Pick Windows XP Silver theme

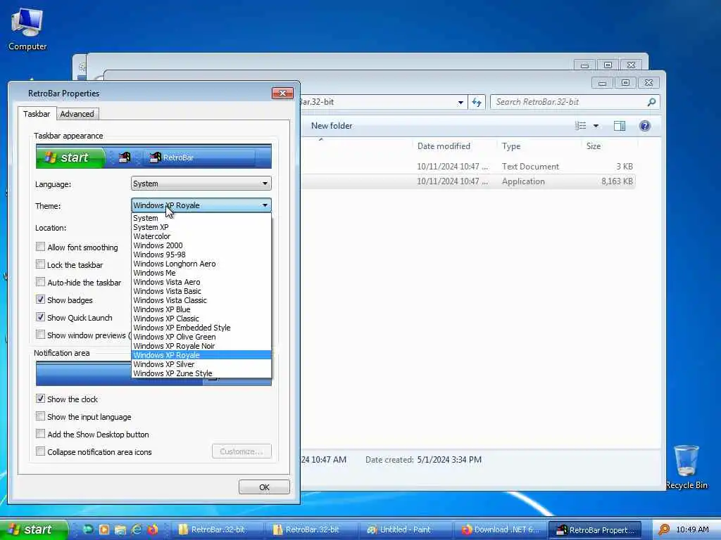tap(201, 364)
